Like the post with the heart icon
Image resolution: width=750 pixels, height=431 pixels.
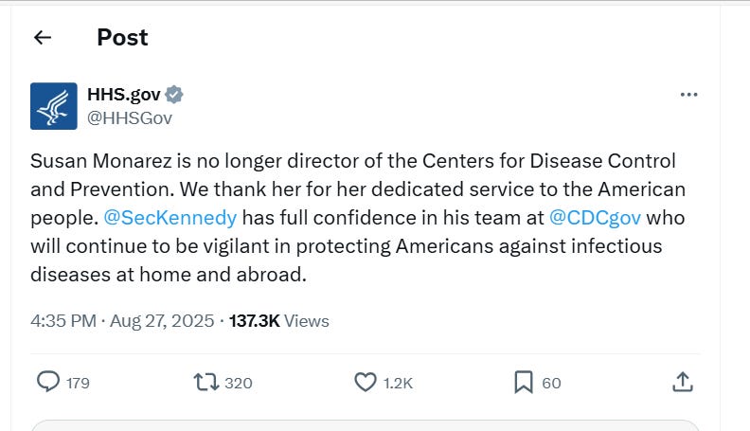pyautogui.click(x=366, y=382)
